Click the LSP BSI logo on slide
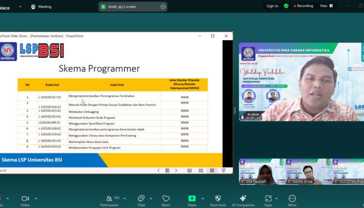The height and width of the screenshot is (208, 364). click(x=42, y=50)
